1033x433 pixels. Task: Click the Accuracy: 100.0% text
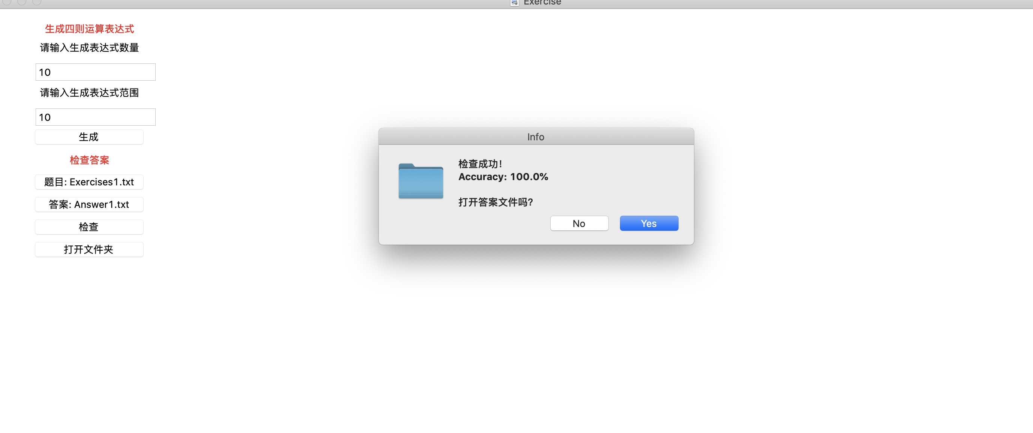(x=503, y=177)
